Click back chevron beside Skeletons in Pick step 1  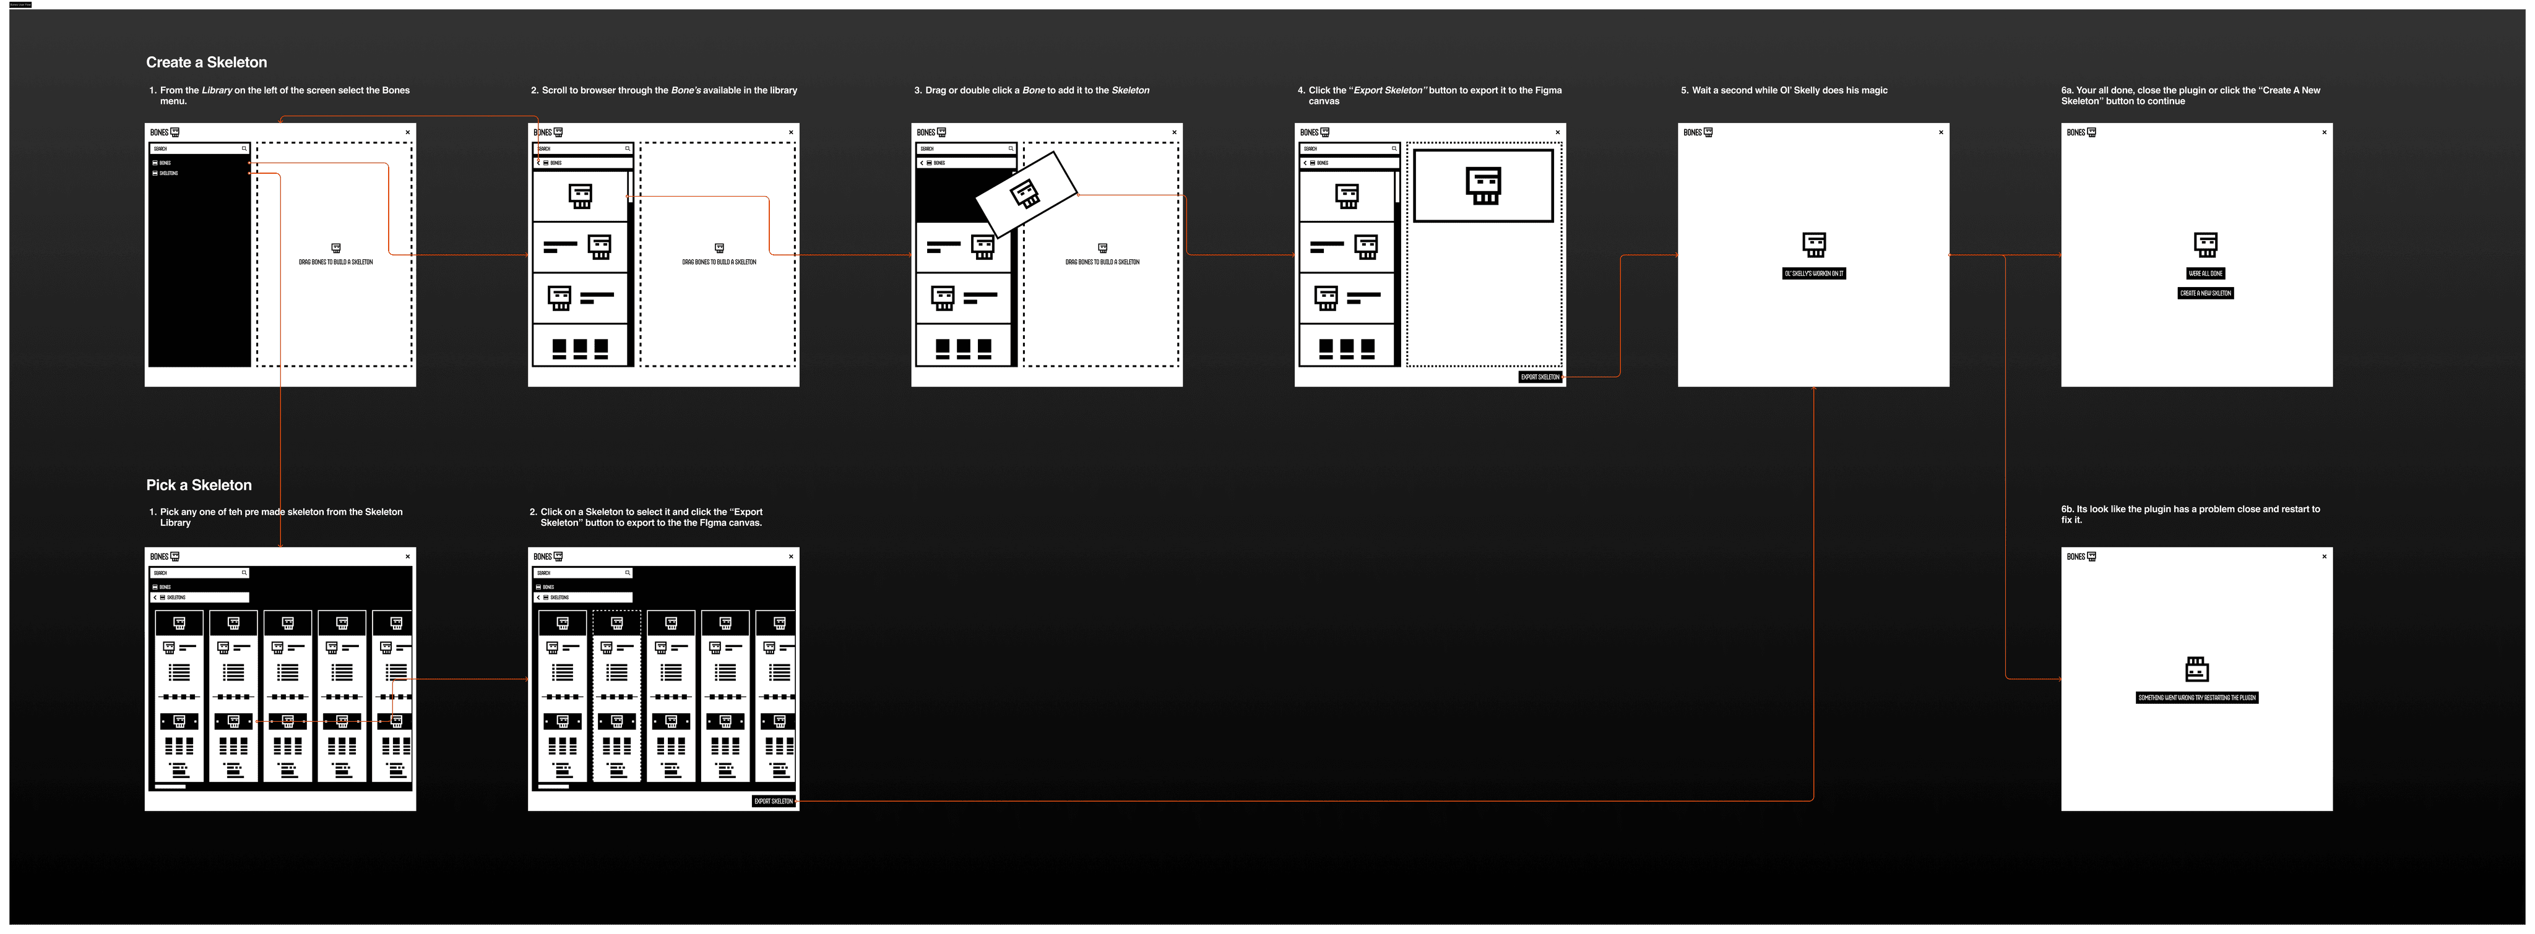point(155,597)
